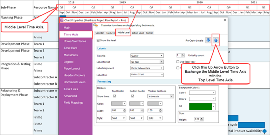This screenshot has height=135, width=270.
Task: Click the Top Border width input field
Action: click(117, 111)
